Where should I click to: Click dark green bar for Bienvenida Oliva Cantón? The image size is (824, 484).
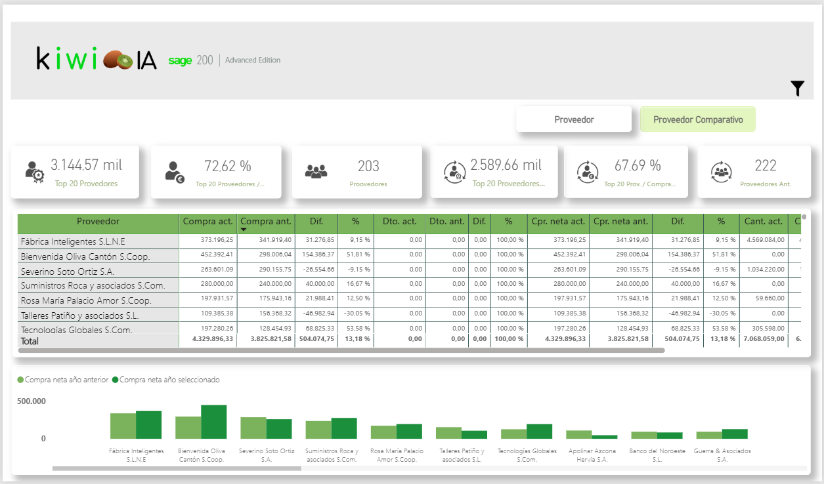tap(213, 422)
